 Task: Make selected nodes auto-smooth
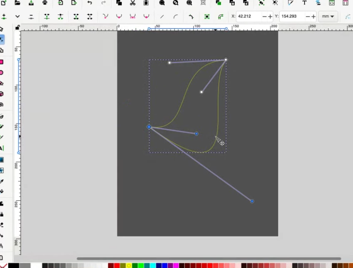tap(146, 16)
